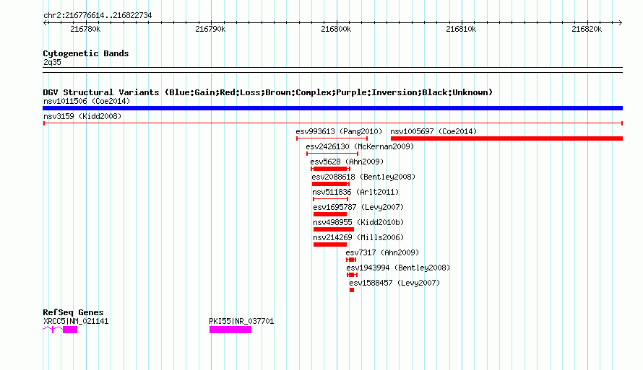Open nsv214269 (Mills2006) variant label

(358, 237)
